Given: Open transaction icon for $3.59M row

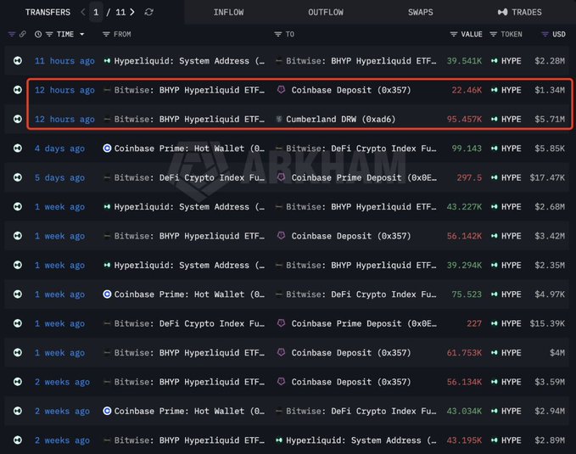Looking at the screenshot, I should (x=18, y=382).
